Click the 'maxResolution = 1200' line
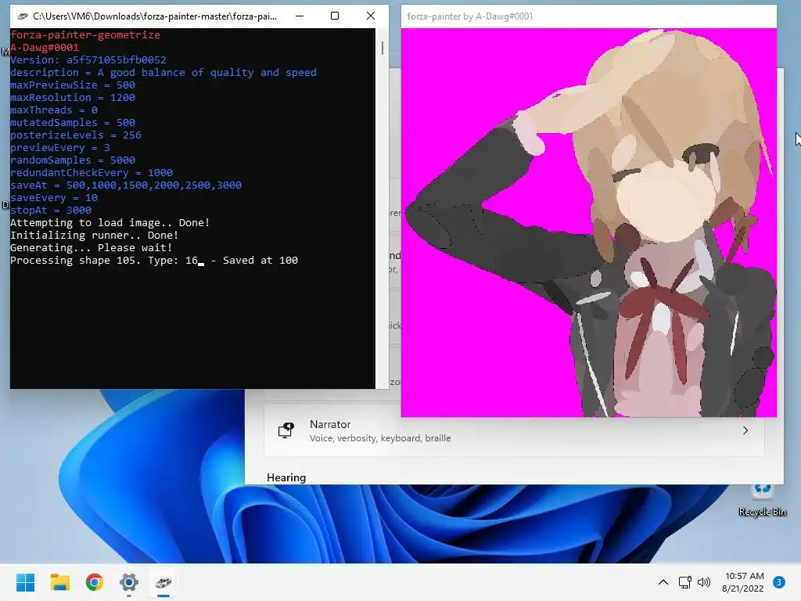Viewport: 801px width, 601px height. [x=73, y=98]
